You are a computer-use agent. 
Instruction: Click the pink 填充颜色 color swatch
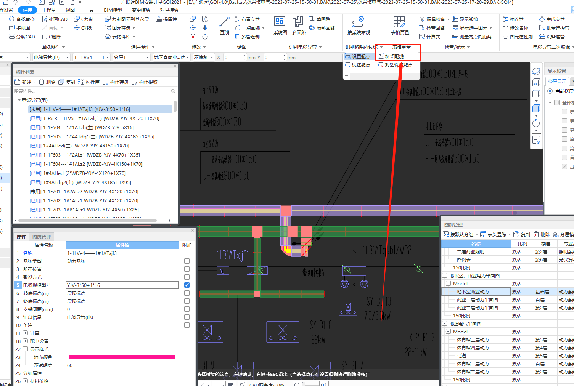tap(122, 357)
